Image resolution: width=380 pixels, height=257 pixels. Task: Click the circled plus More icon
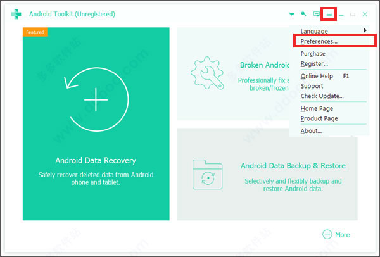point(327,234)
